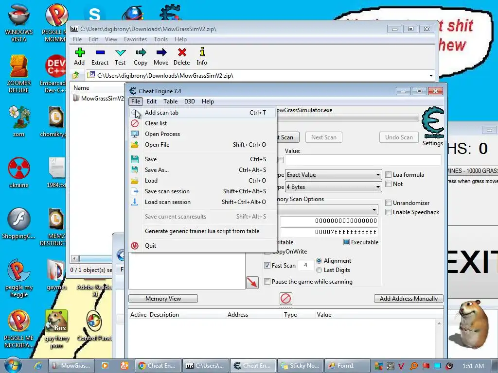Select ShoppingC... flash desktop icon
The height and width of the screenshot is (373, 498).
coord(19,223)
